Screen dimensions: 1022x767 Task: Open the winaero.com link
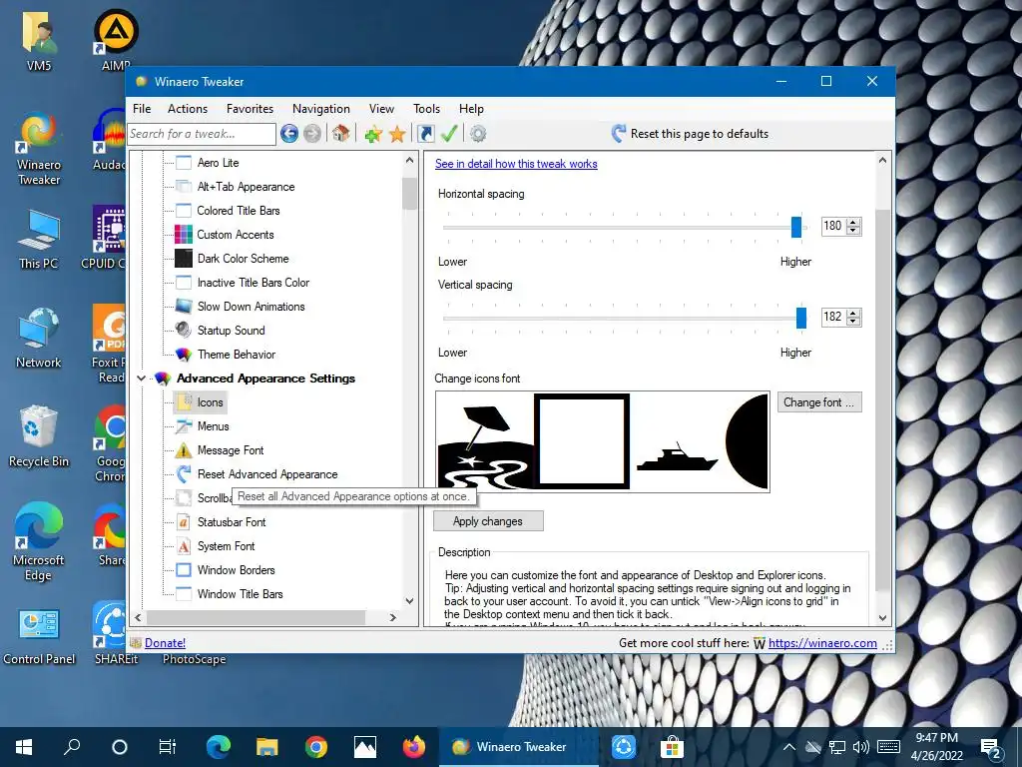click(822, 643)
